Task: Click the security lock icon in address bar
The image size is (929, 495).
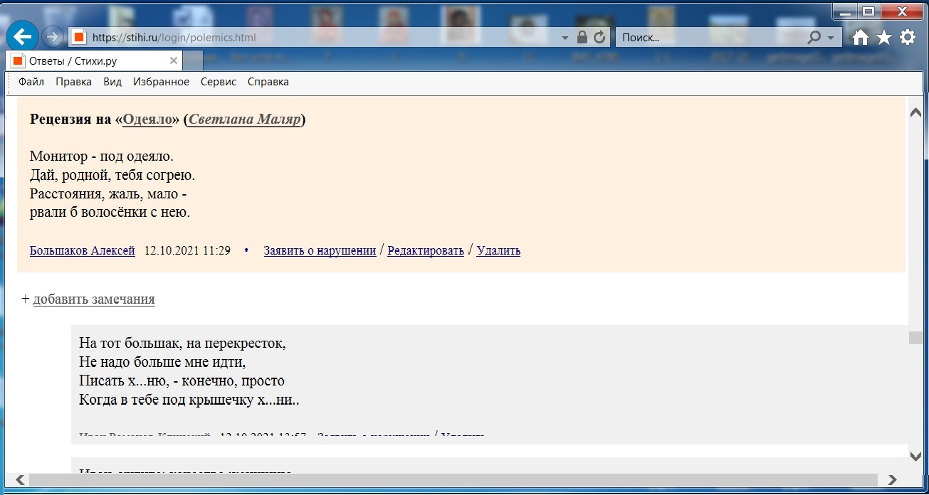Action: (582, 38)
